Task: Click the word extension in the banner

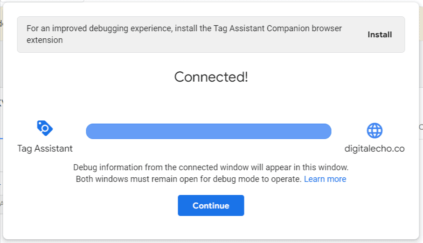Action: click(44, 40)
